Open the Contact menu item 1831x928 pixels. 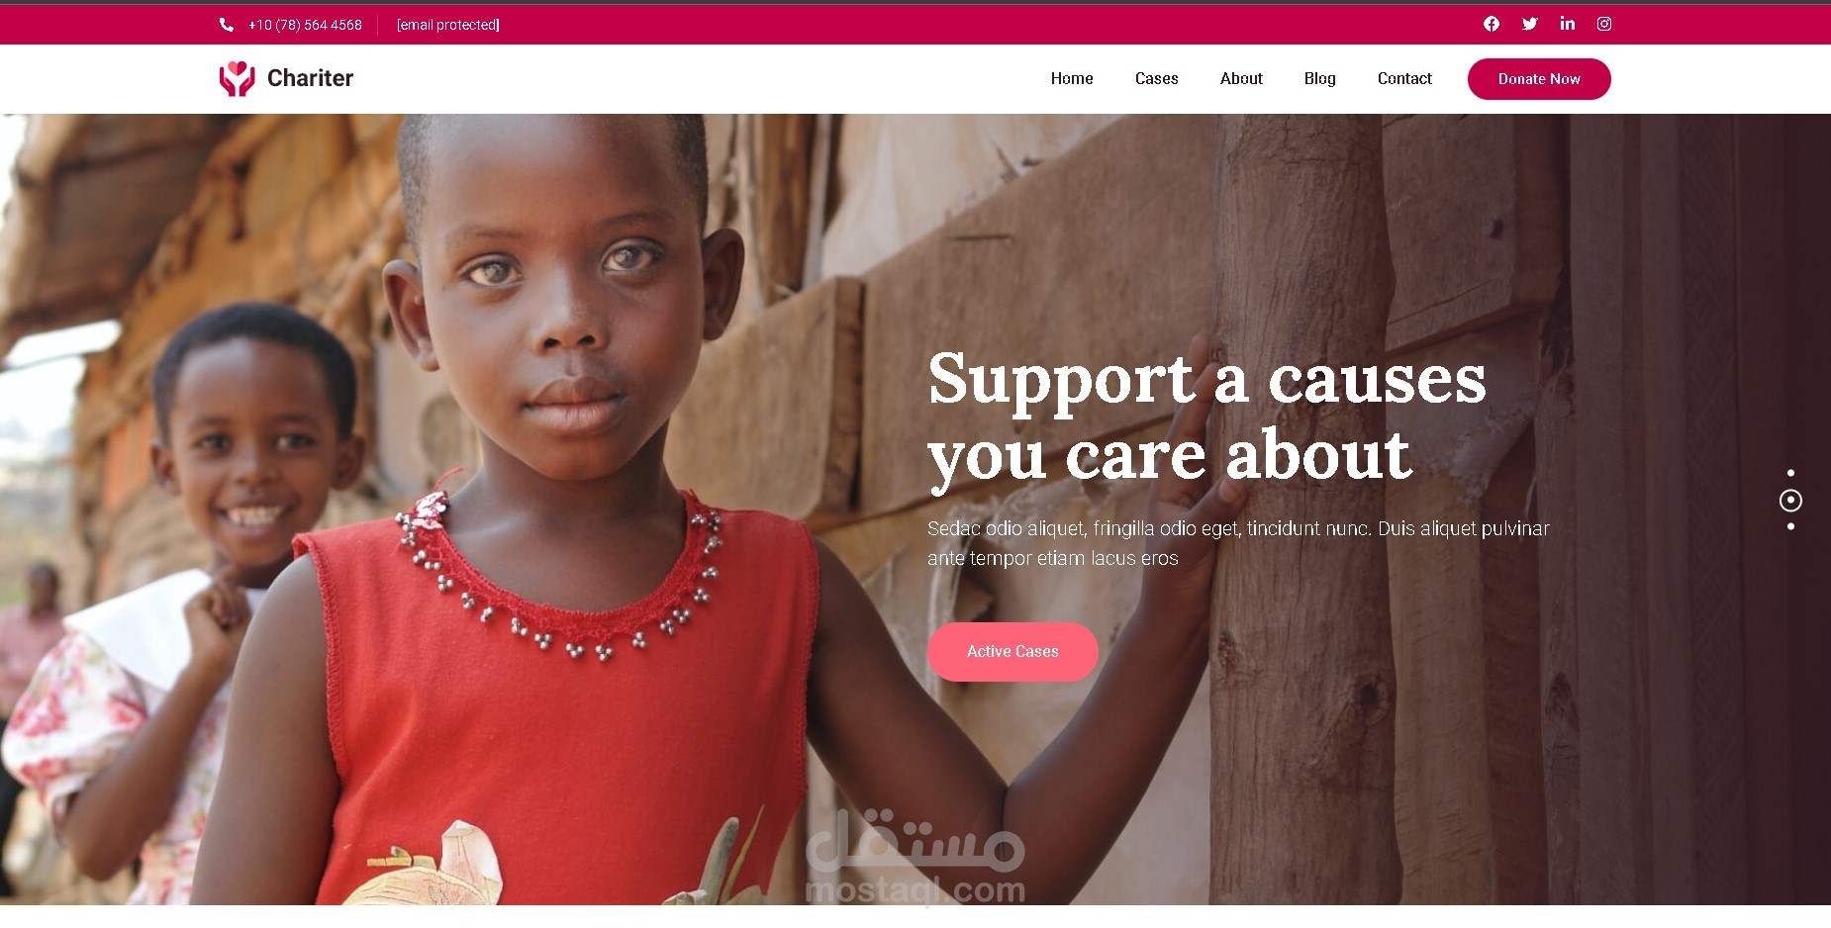pyautogui.click(x=1404, y=78)
